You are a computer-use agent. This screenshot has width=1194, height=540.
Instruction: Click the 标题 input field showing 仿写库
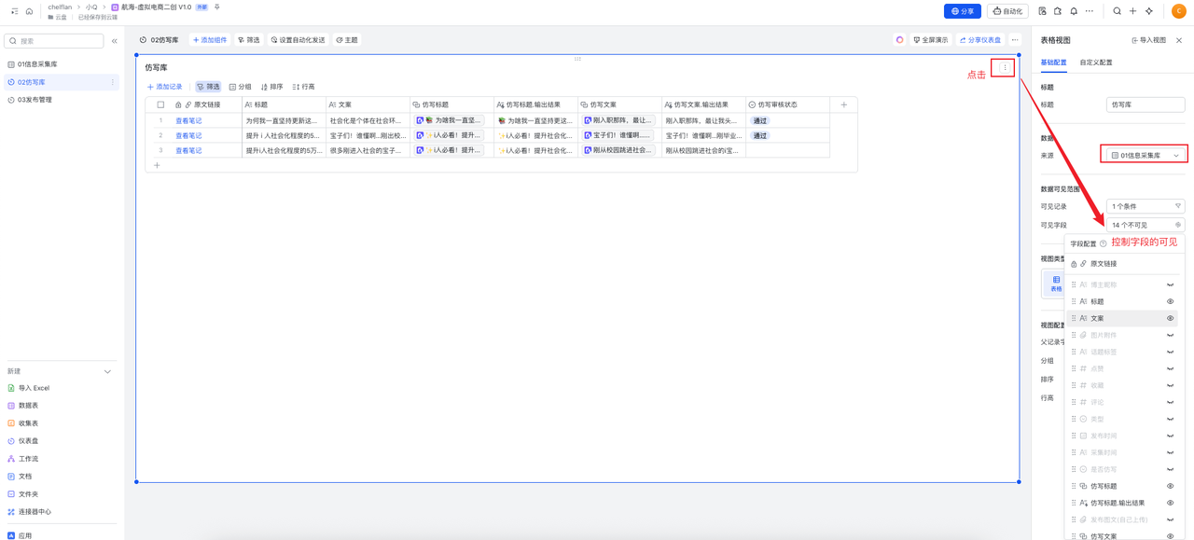tap(1145, 104)
